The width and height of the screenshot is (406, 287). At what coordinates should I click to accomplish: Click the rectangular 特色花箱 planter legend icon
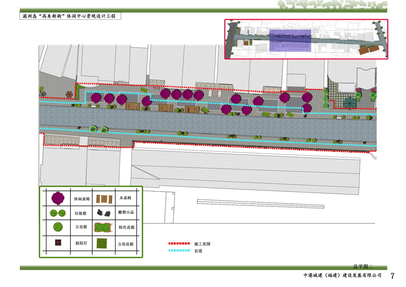(104, 227)
